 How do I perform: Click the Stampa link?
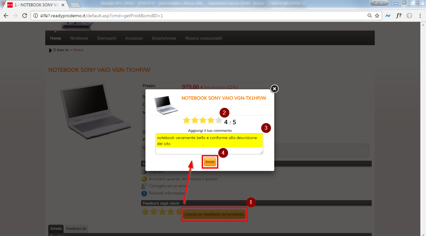click(156, 172)
